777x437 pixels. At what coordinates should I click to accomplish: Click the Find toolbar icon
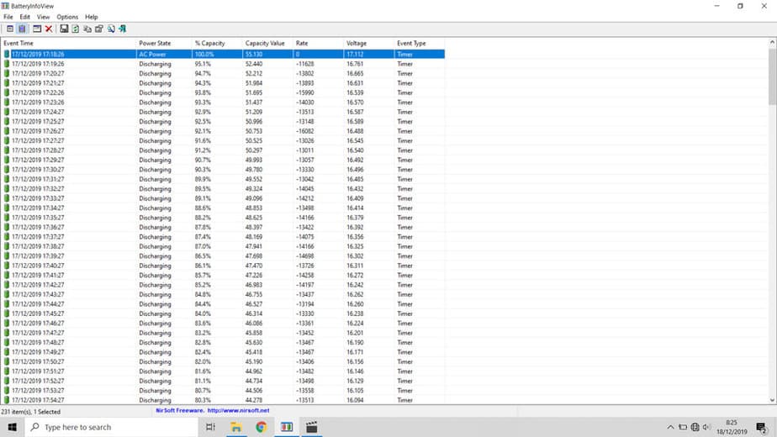coord(111,29)
